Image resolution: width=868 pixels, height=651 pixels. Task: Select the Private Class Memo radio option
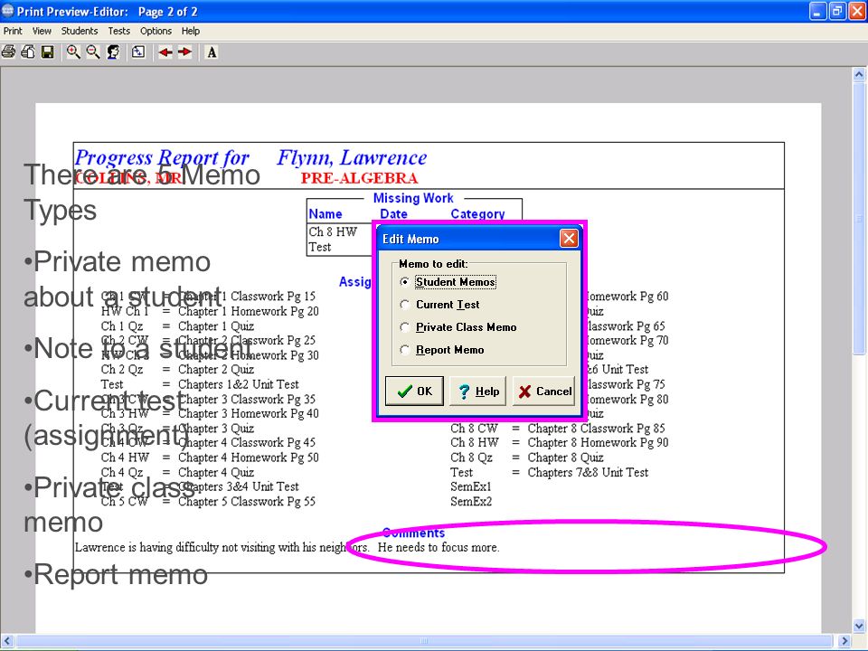click(458, 327)
